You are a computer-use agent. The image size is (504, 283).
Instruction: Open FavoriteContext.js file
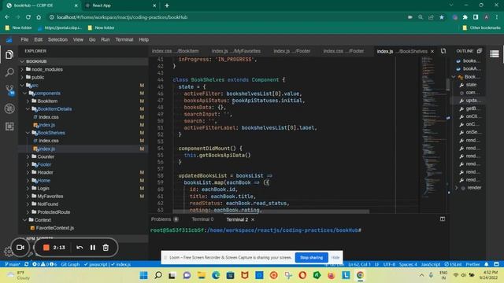(x=54, y=228)
